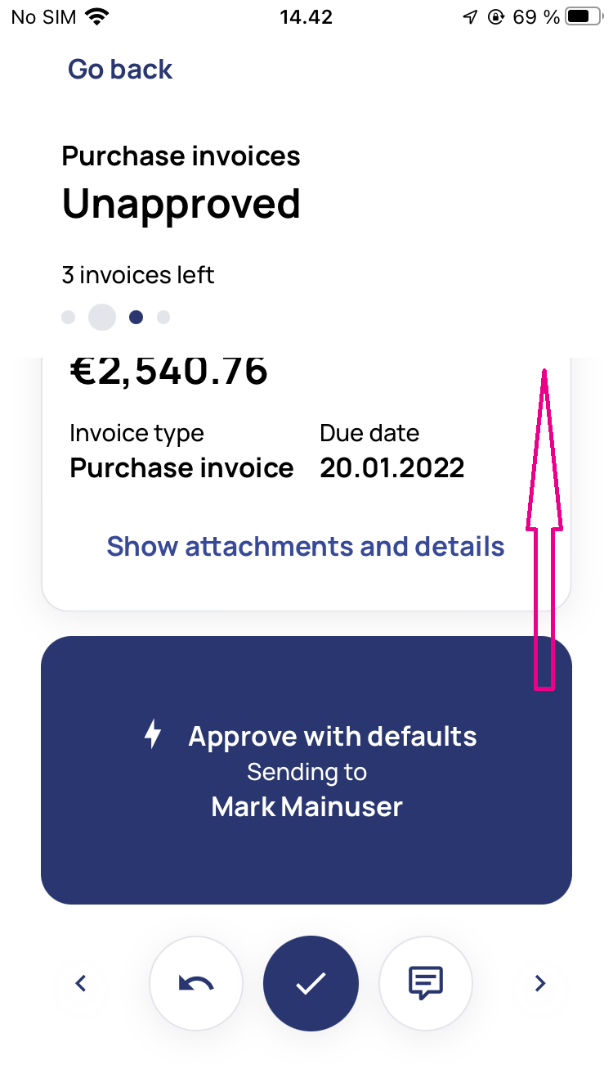The height and width of the screenshot is (1092, 613).
Task: Go to previous invoice with left chevron
Action: (x=80, y=983)
